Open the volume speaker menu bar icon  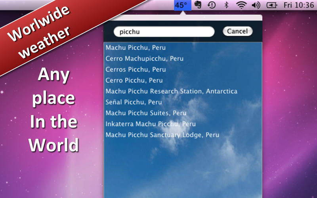point(256,5)
